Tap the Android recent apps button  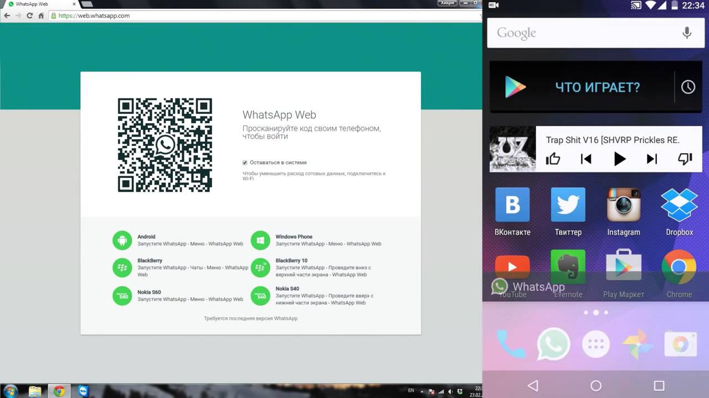[659, 385]
